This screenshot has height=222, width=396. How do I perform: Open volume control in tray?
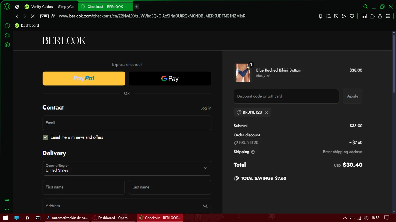click(x=366, y=218)
